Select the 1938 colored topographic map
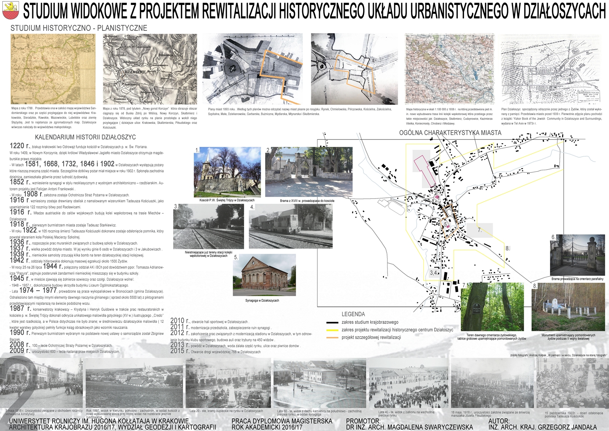 click(449, 69)
